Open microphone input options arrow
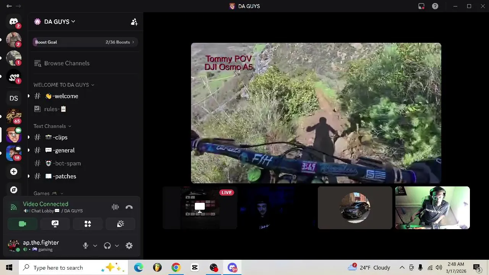 click(95, 246)
